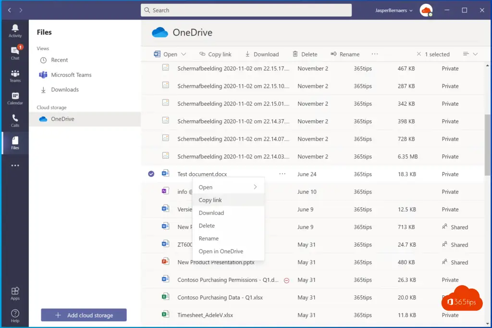Open New Product Presentation.pptx

[x=216, y=262]
